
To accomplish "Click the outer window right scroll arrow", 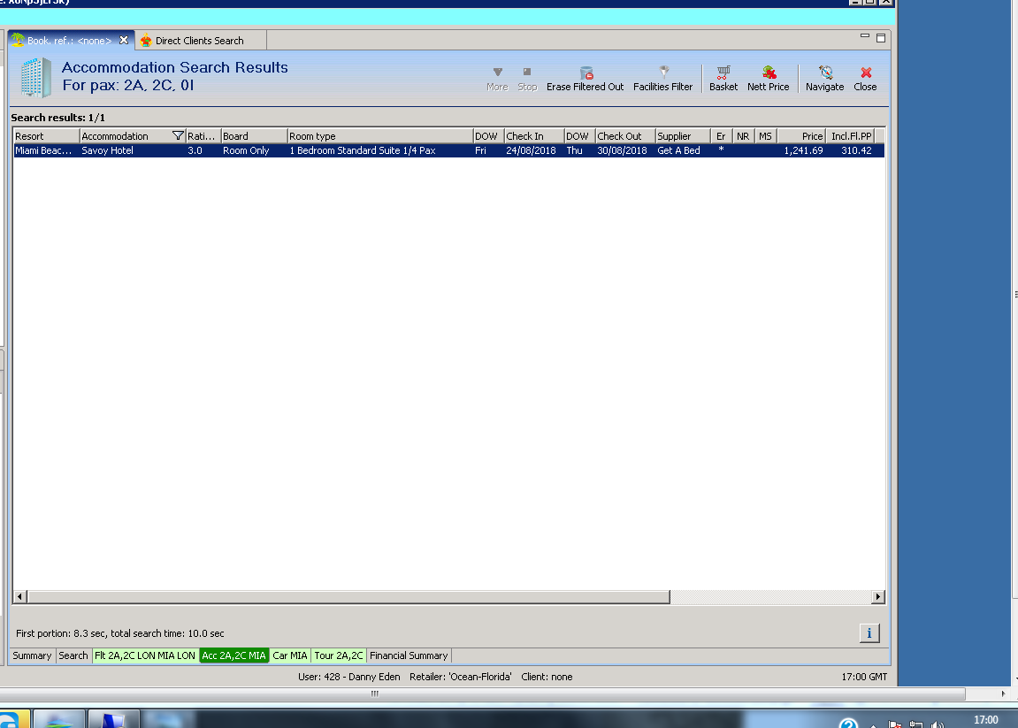I will pyautogui.click(x=1003, y=694).
